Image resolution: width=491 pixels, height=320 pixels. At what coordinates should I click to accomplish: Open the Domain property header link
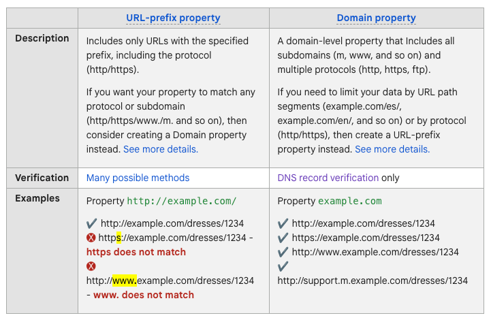[x=377, y=18]
